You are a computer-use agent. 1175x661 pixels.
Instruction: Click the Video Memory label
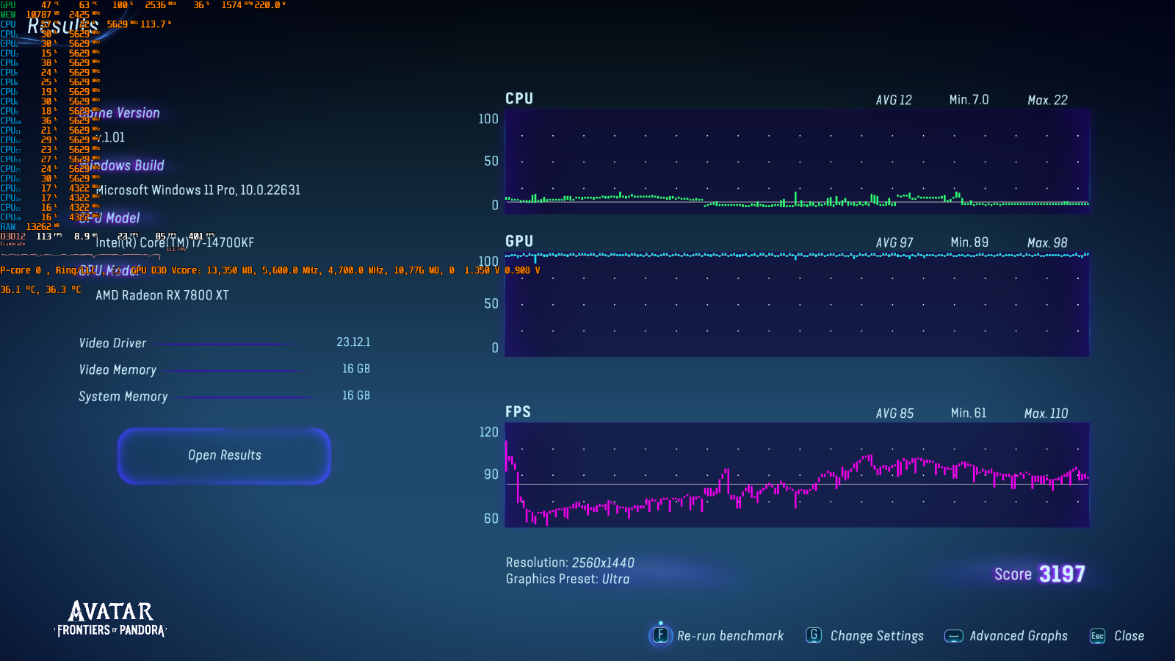[117, 370]
